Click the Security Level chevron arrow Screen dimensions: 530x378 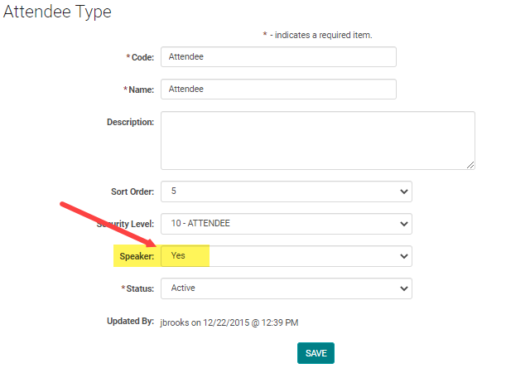point(404,224)
